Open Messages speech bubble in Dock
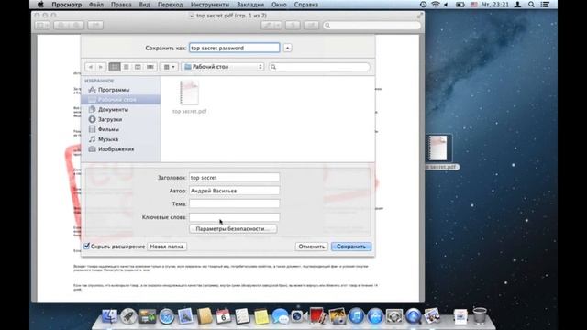Image resolution: width=587 pixels, height=330 pixels. pos(280,316)
